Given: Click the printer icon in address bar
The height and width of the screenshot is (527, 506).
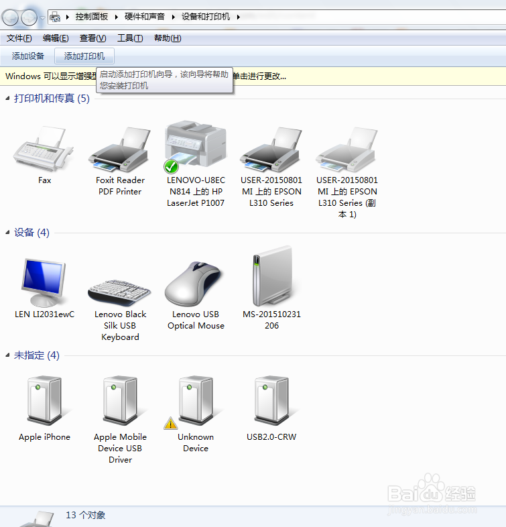Looking at the screenshot, I should pyautogui.click(x=55, y=17).
